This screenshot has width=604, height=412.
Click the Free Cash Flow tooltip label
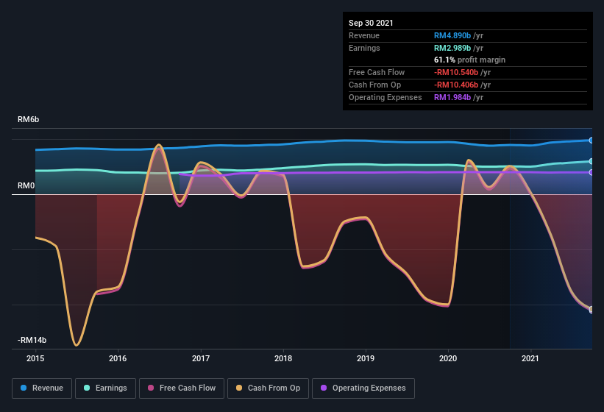click(377, 72)
